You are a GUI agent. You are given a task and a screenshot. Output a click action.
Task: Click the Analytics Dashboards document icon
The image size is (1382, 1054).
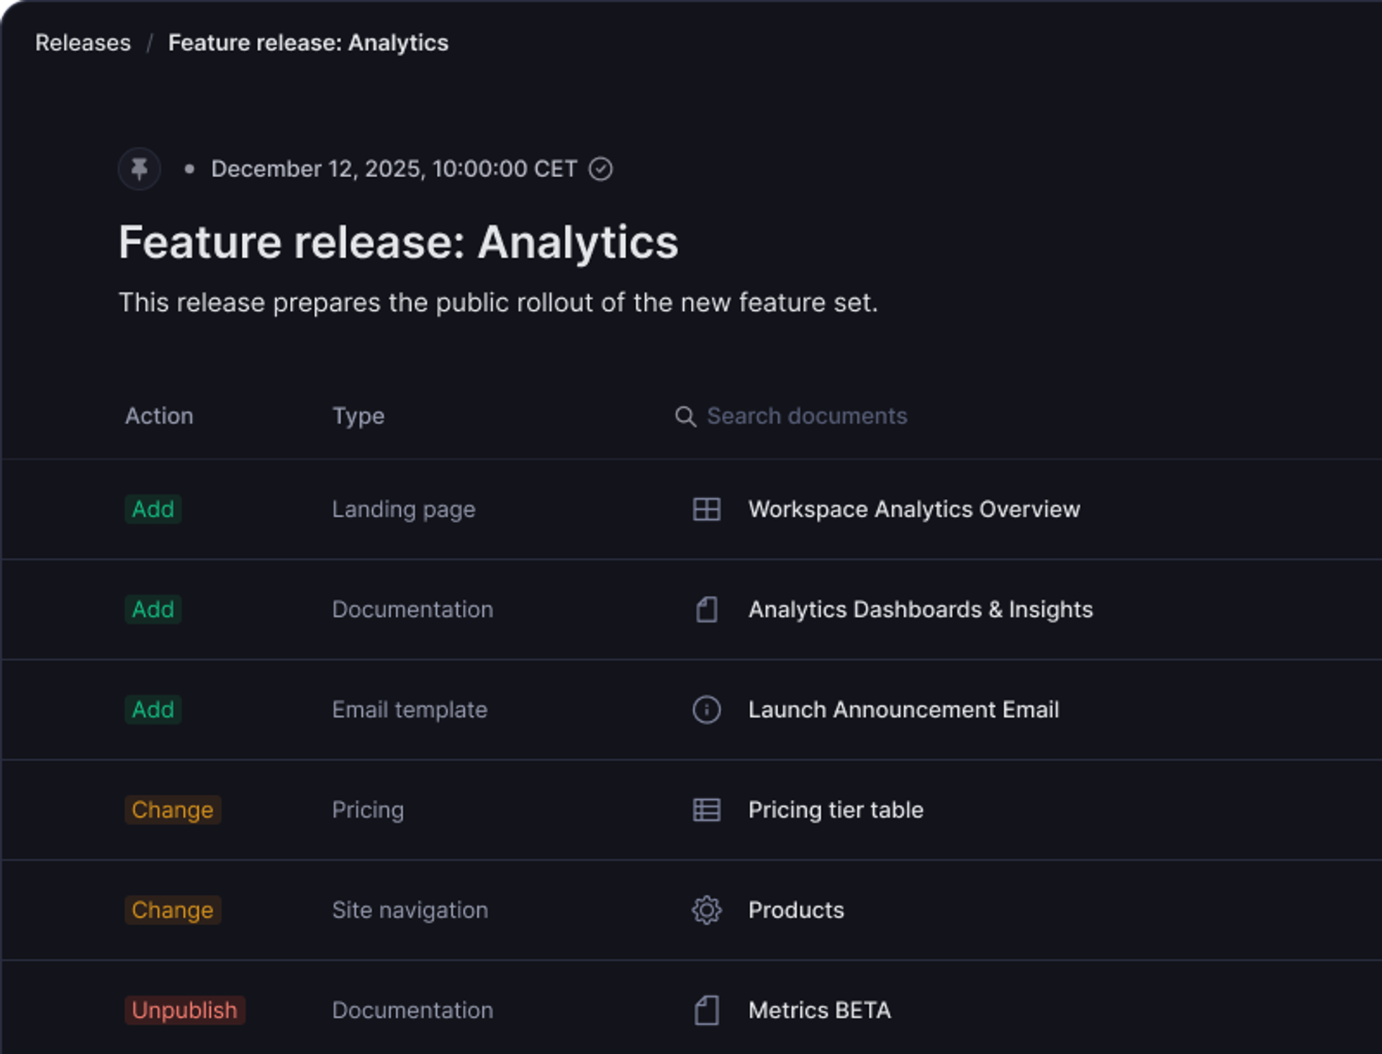tap(706, 609)
